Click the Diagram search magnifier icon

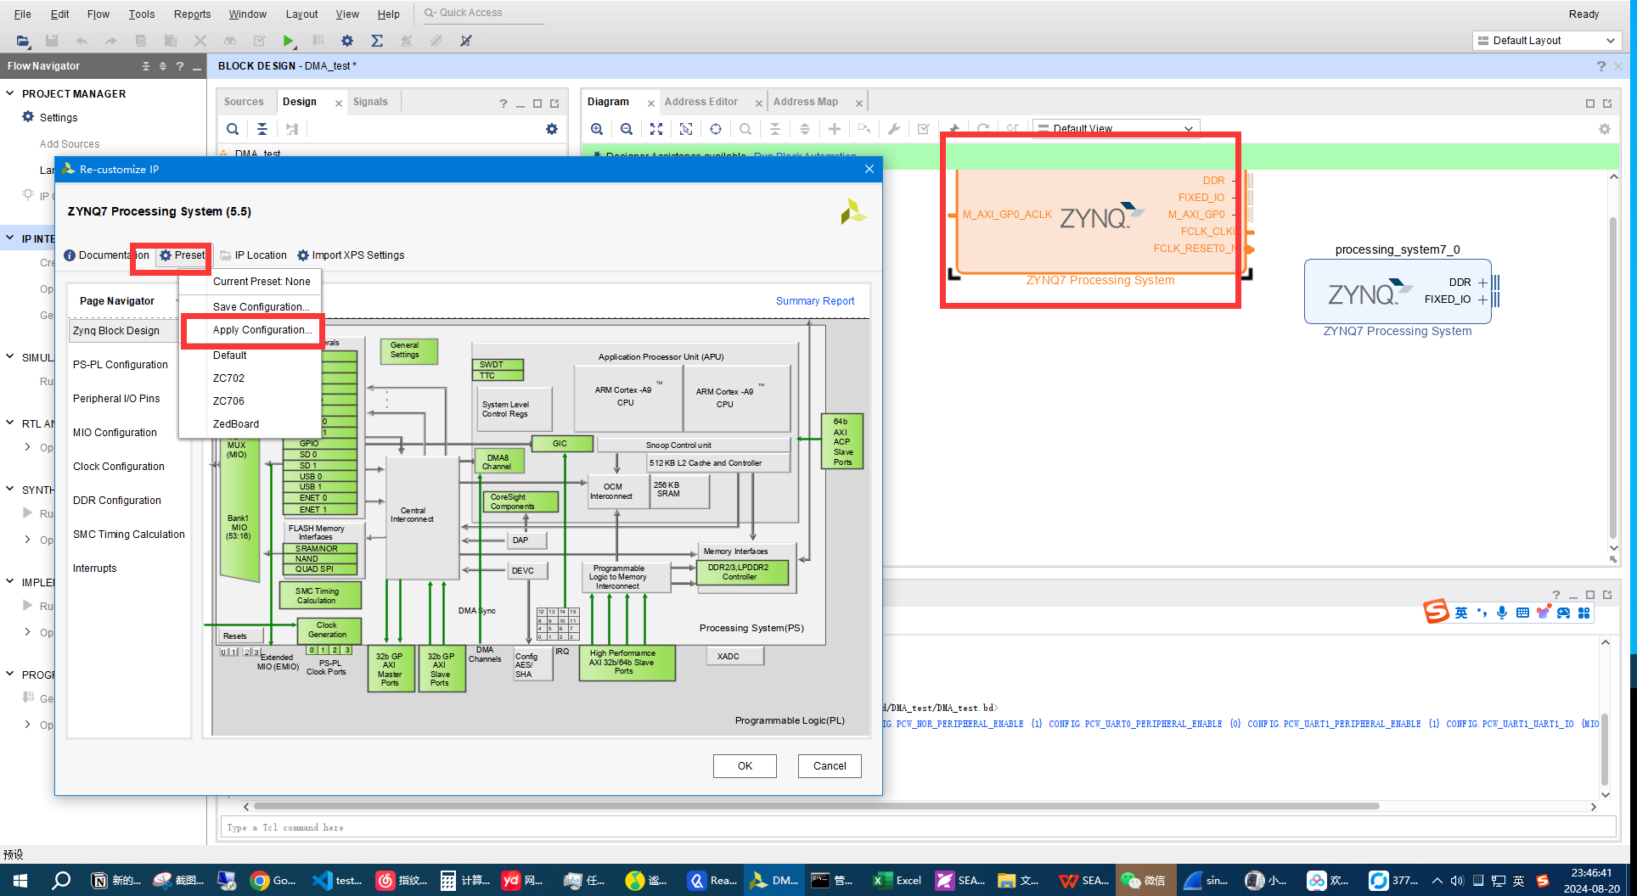pyautogui.click(x=745, y=129)
